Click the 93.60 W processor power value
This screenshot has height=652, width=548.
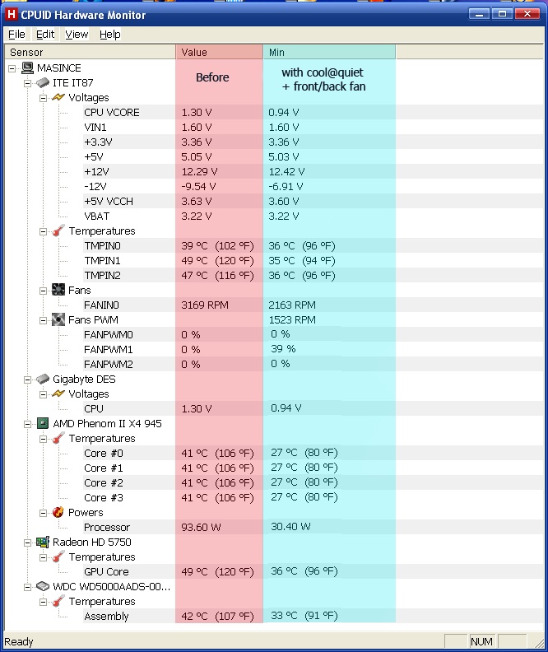click(201, 527)
